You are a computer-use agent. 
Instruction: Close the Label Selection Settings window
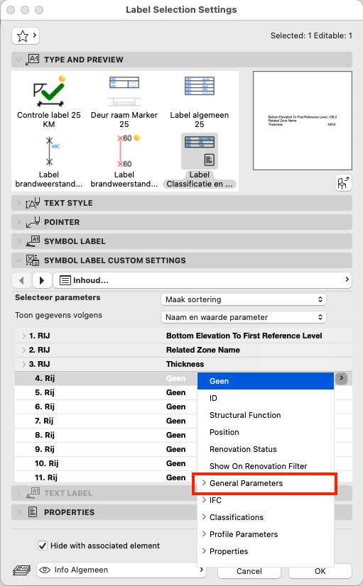(11, 10)
